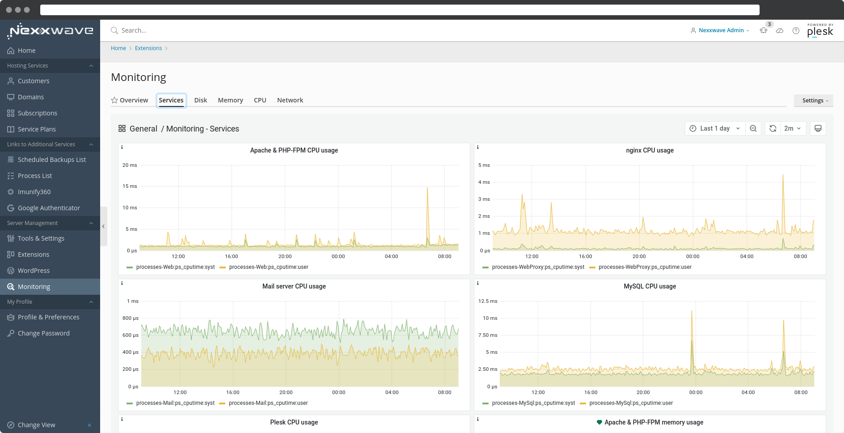
Task: Click the search magnifier icon
Action: (x=114, y=30)
